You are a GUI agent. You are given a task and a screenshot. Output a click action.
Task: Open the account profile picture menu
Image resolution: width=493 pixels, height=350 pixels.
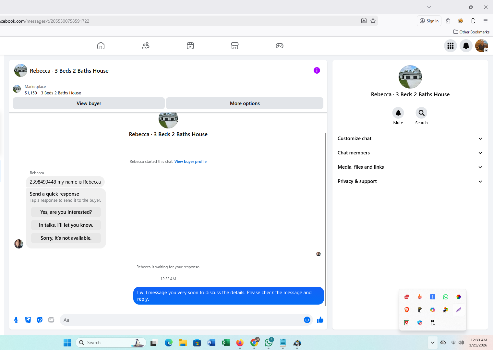click(482, 46)
